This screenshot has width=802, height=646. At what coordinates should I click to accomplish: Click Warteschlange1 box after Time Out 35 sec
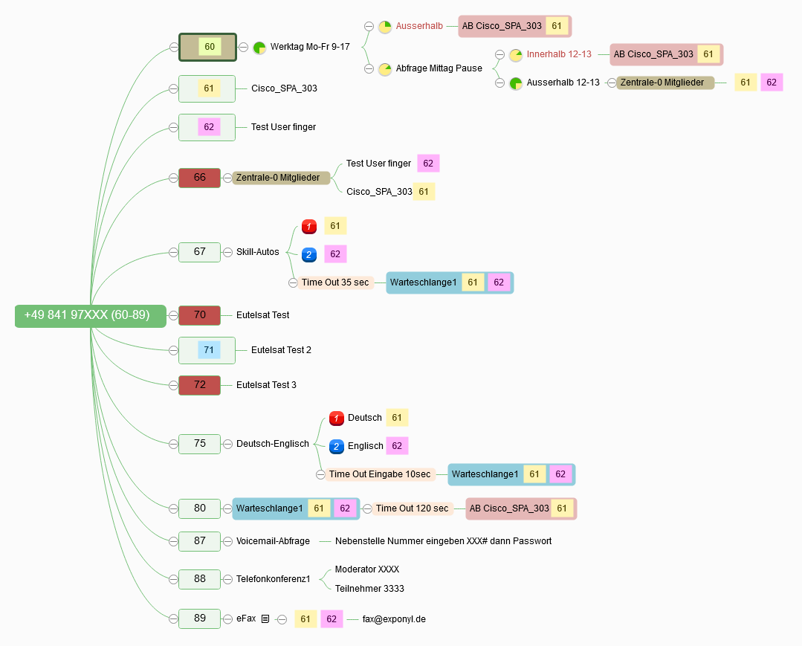450,282
